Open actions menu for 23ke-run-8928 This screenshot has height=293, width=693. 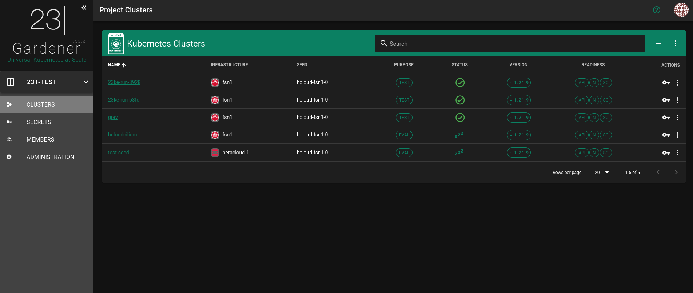tap(678, 83)
